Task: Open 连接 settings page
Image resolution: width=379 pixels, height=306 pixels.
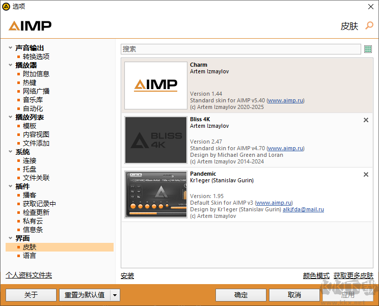Action: tap(30, 160)
